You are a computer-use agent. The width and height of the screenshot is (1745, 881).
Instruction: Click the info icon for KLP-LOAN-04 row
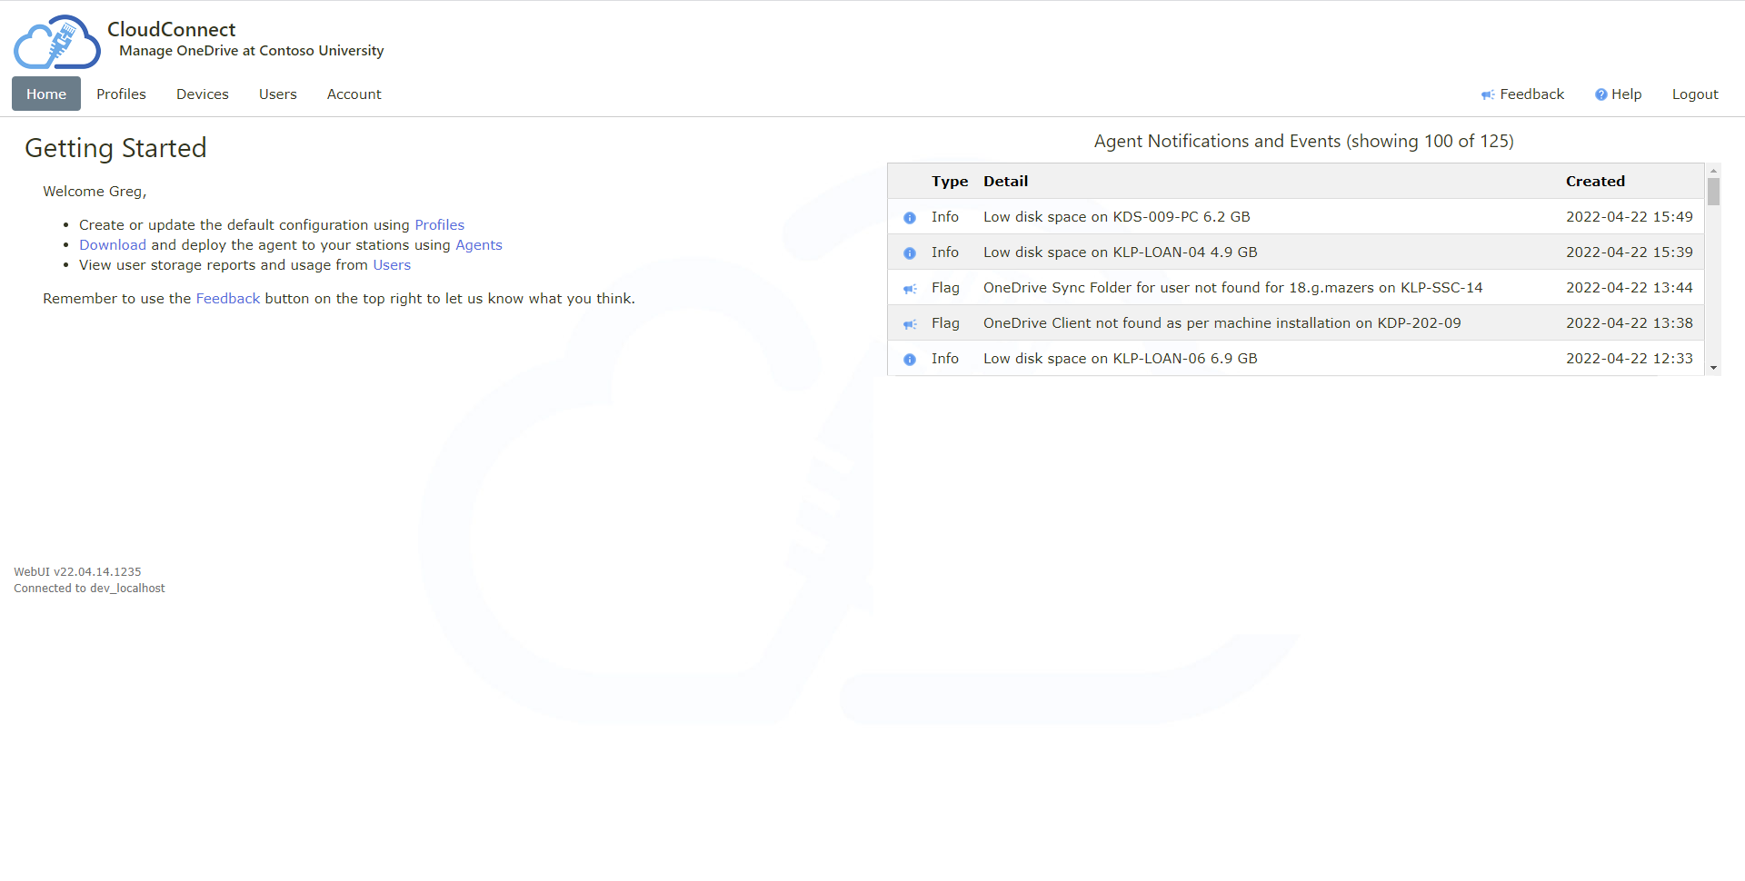909,253
